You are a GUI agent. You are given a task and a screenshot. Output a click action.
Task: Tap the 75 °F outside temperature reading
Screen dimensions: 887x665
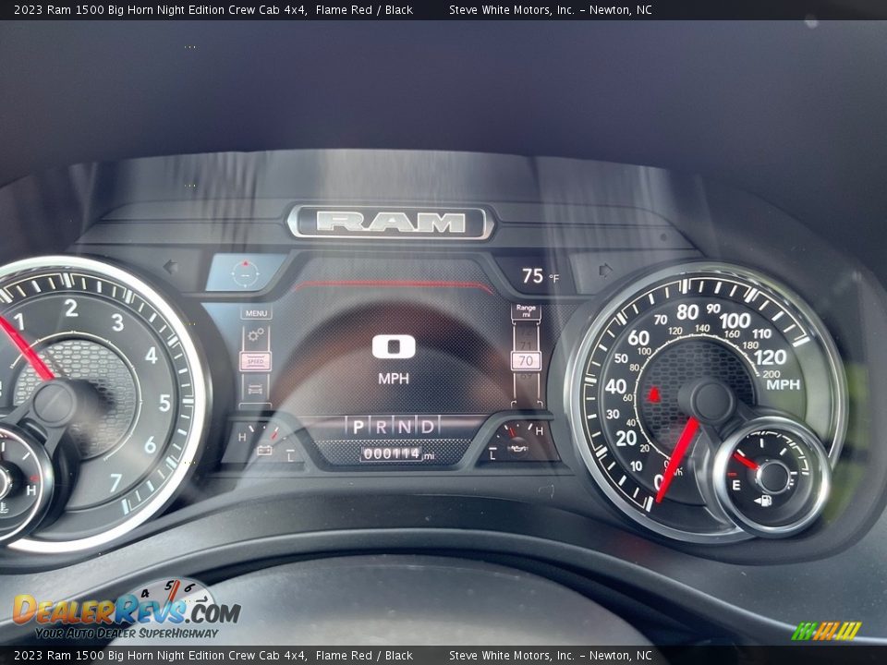click(x=540, y=276)
